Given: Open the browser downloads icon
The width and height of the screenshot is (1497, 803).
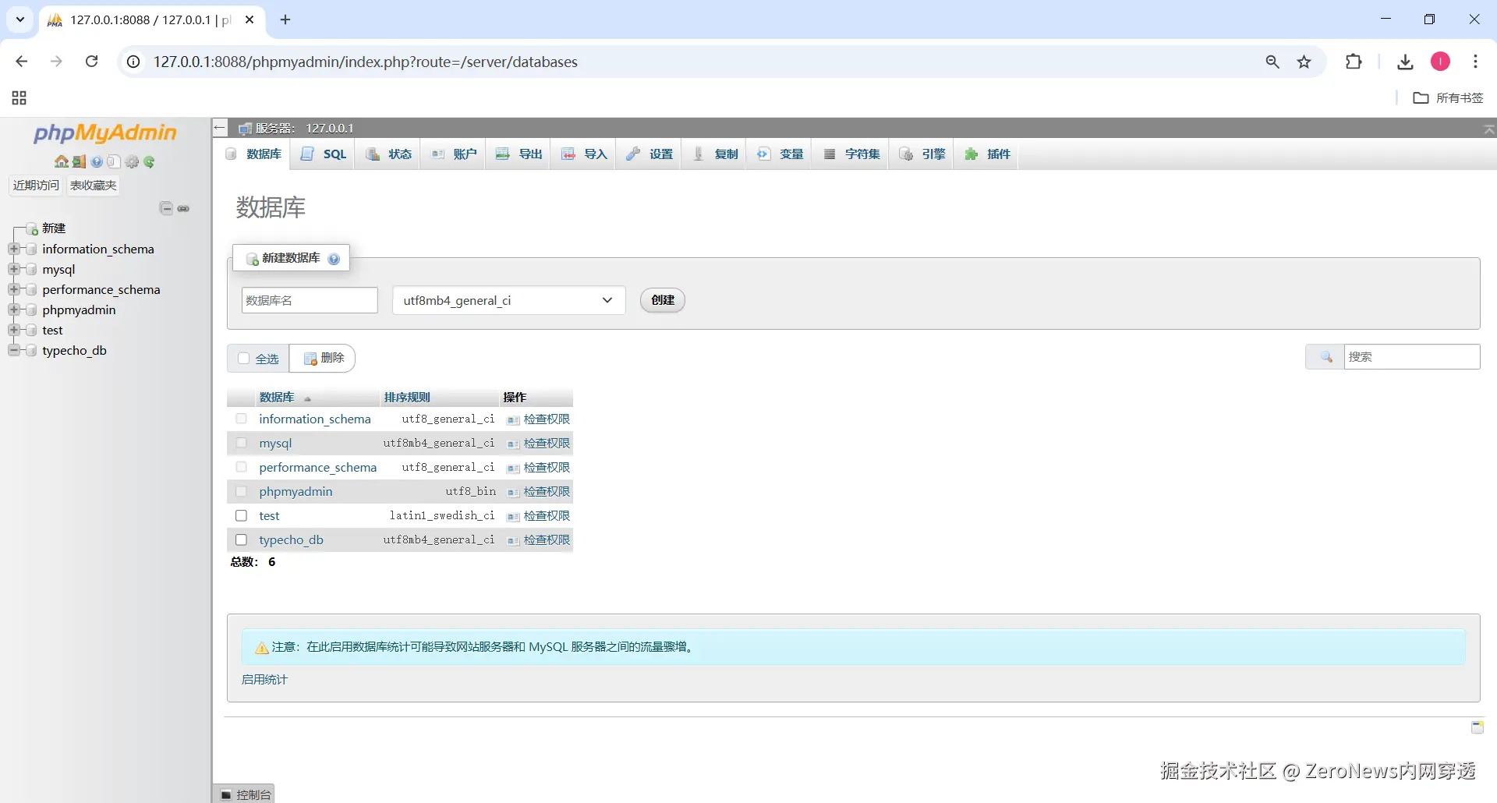Looking at the screenshot, I should click(x=1406, y=62).
